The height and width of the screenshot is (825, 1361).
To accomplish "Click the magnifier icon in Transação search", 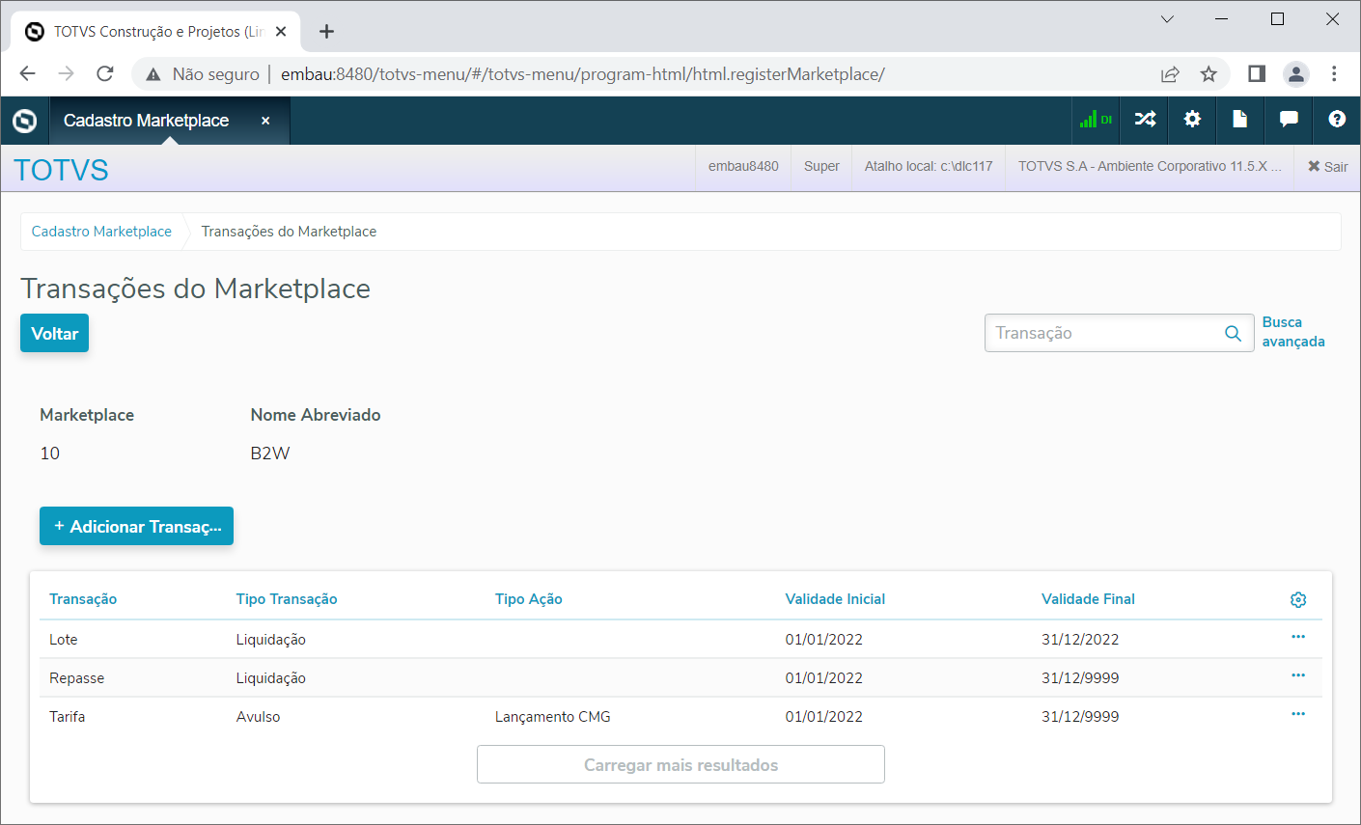I will (1233, 333).
